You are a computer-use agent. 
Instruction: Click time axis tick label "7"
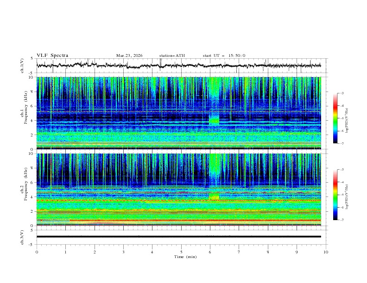tap(239, 252)
